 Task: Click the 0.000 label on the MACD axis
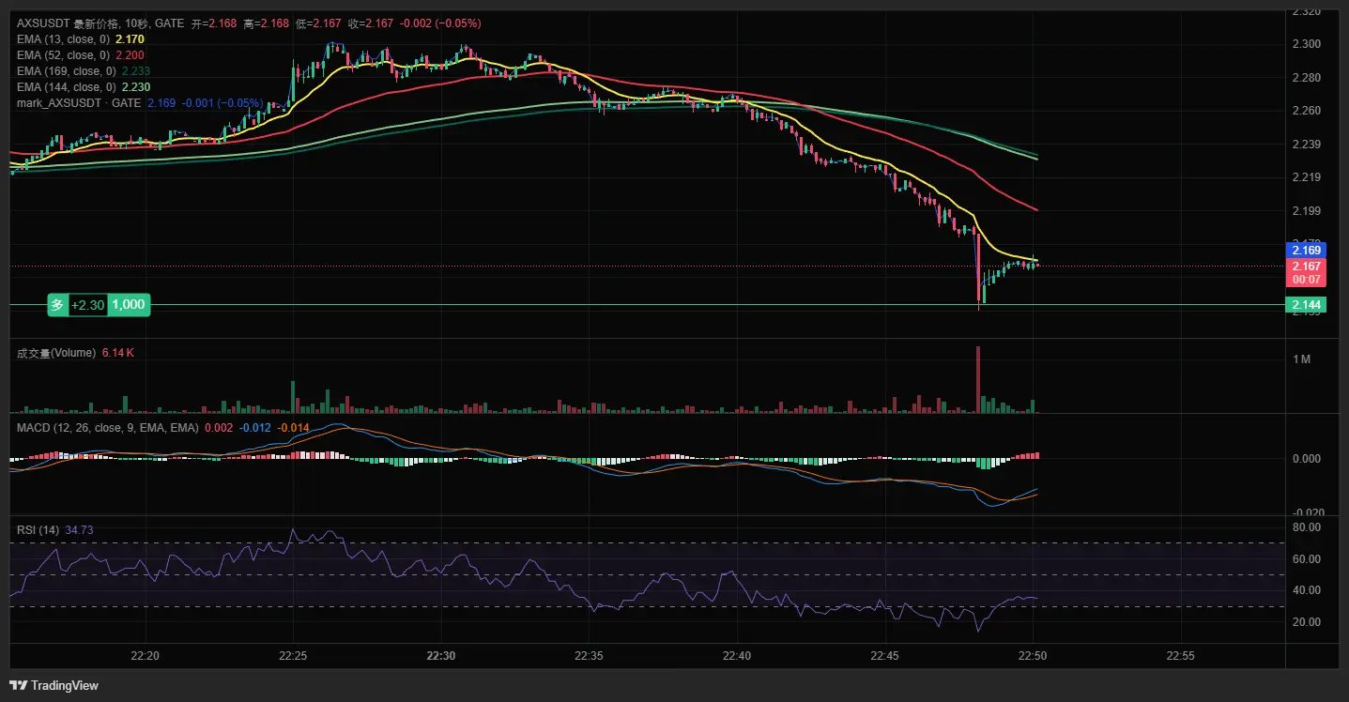tap(1307, 459)
